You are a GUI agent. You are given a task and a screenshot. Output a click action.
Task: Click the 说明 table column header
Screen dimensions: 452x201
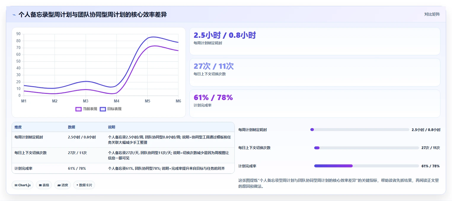click(111, 127)
